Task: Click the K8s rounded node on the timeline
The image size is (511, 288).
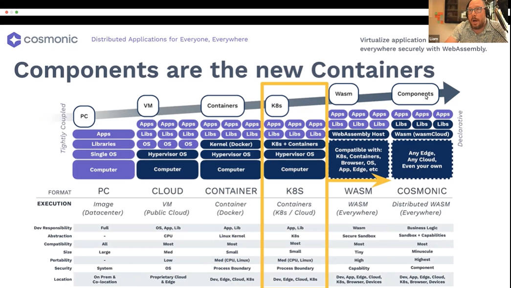Action: pos(277,106)
